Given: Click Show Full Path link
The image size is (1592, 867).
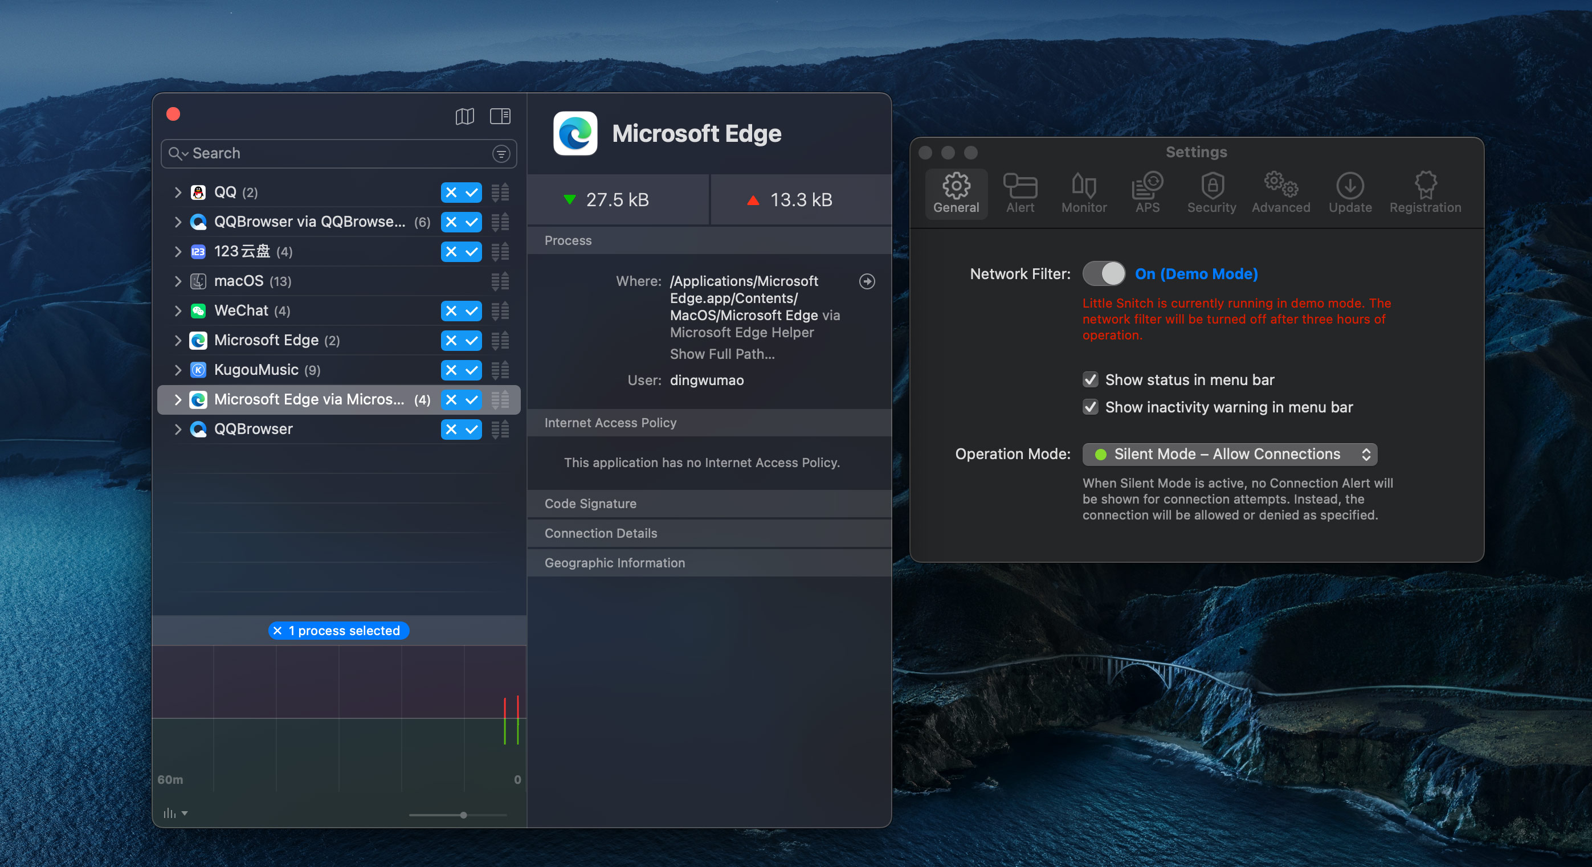Looking at the screenshot, I should (x=722, y=354).
